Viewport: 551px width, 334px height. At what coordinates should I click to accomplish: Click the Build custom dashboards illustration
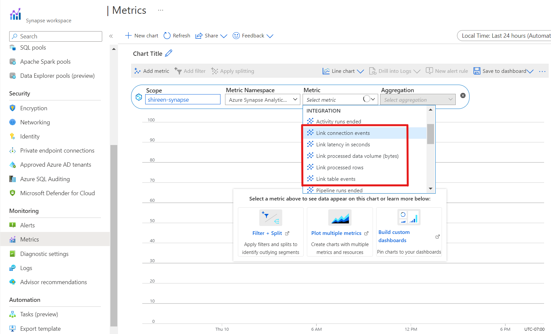pyautogui.click(x=409, y=217)
